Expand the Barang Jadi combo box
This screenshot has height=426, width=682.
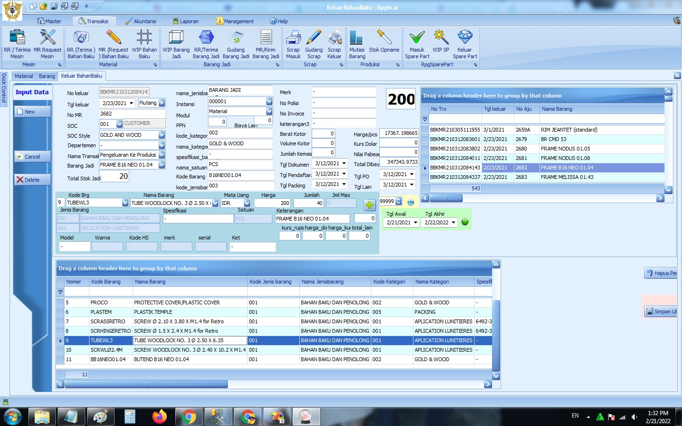tap(162, 165)
